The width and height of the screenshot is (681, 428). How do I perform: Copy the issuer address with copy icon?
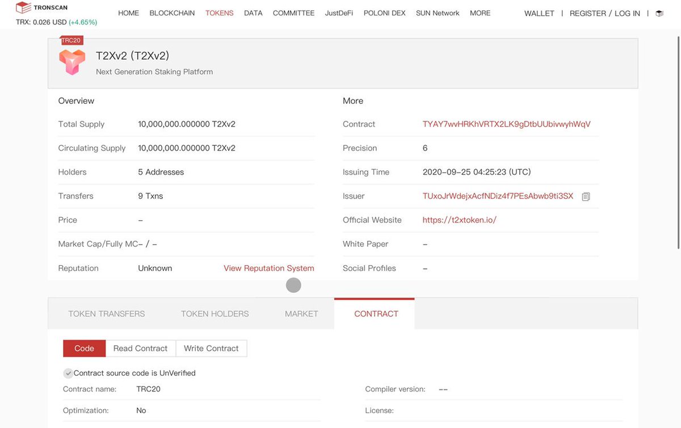586,196
